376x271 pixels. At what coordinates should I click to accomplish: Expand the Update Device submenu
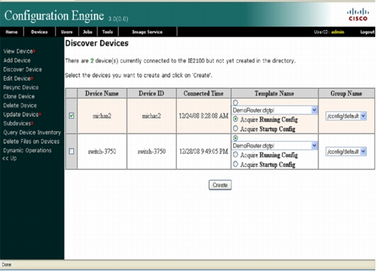coord(22,114)
